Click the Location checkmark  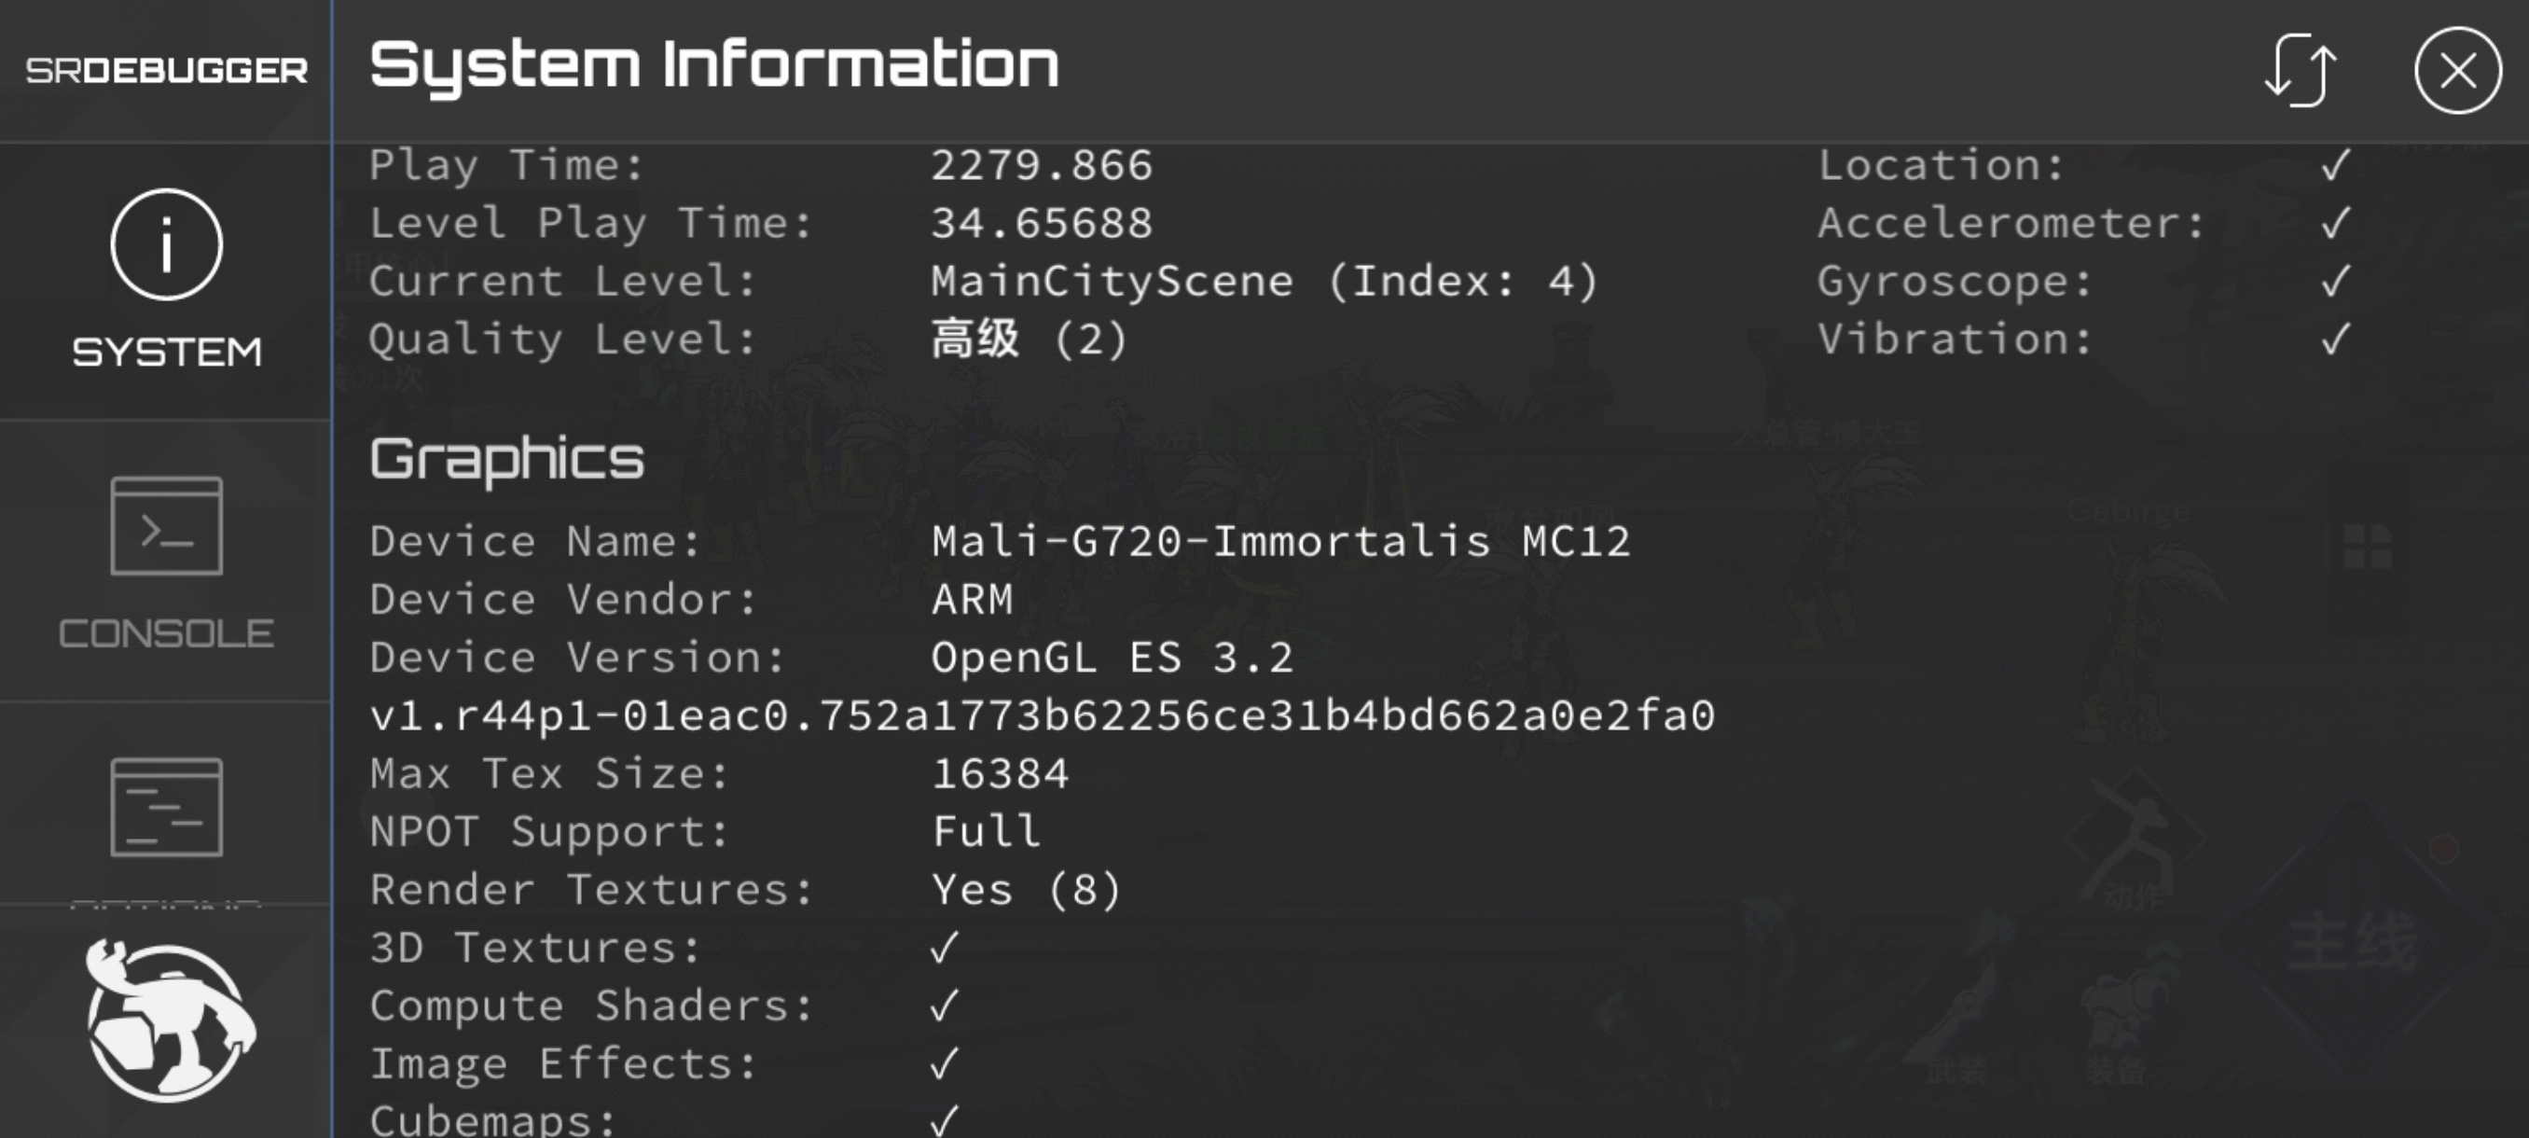coord(2337,165)
